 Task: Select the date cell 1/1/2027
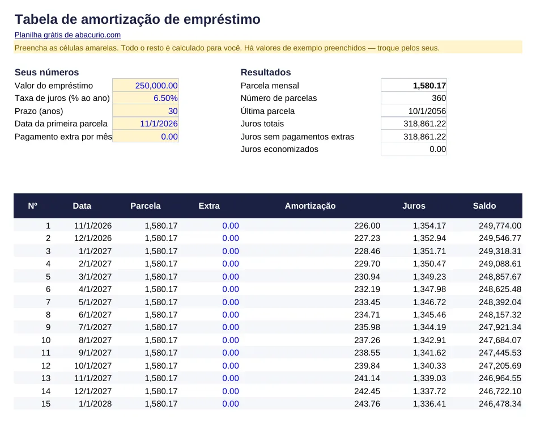[95, 251]
